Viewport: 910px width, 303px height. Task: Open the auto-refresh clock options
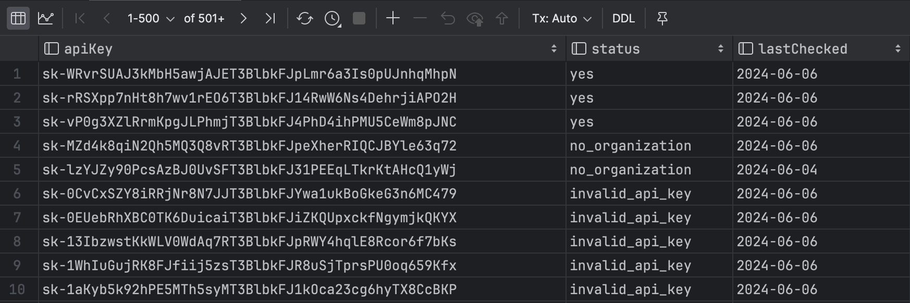tap(333, 19)
